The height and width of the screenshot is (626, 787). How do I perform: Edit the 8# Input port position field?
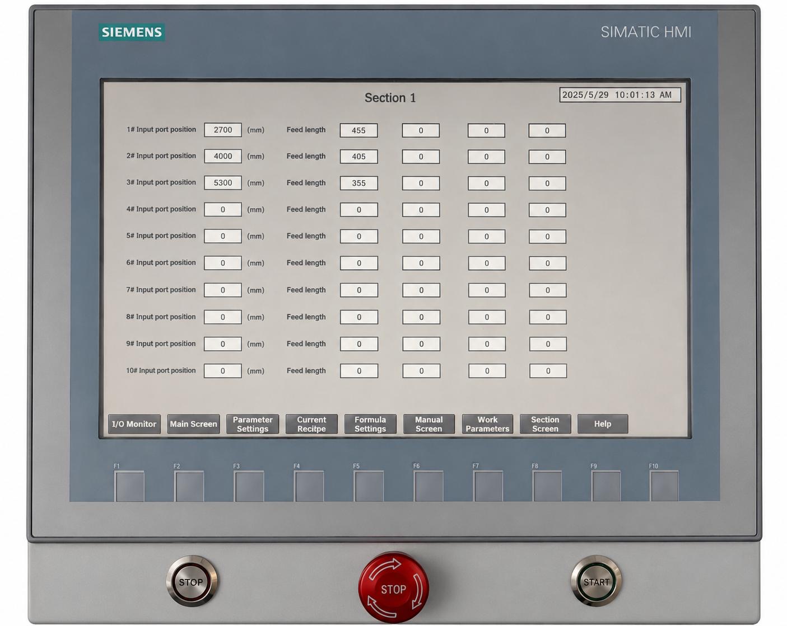click(223, 317)
